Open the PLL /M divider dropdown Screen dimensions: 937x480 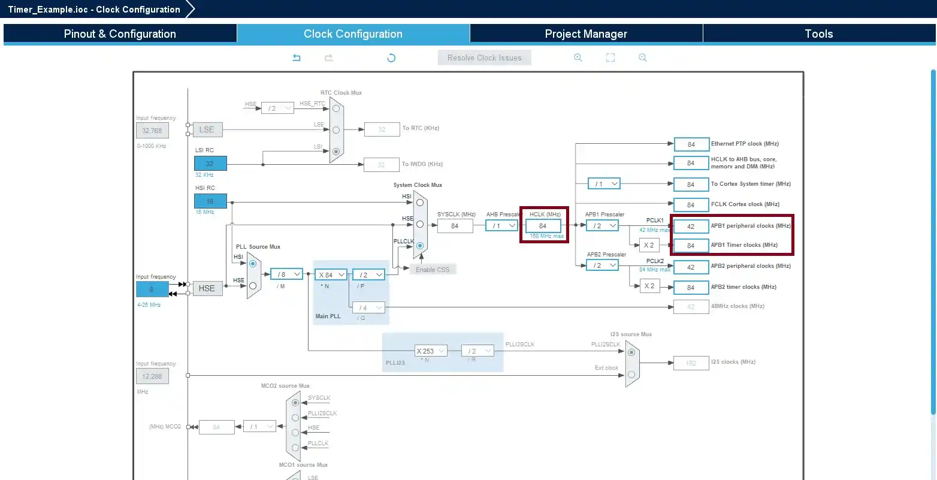point(286,274)
